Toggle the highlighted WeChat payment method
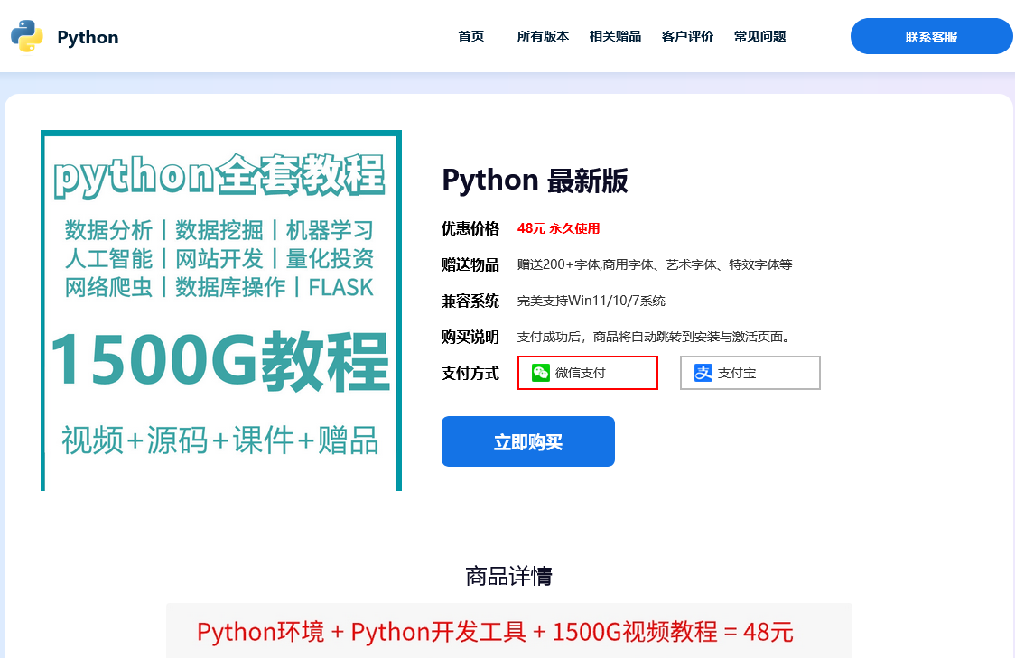This screenshot has width=1015, height=658. pyautogui.click(x=588, y=372)
